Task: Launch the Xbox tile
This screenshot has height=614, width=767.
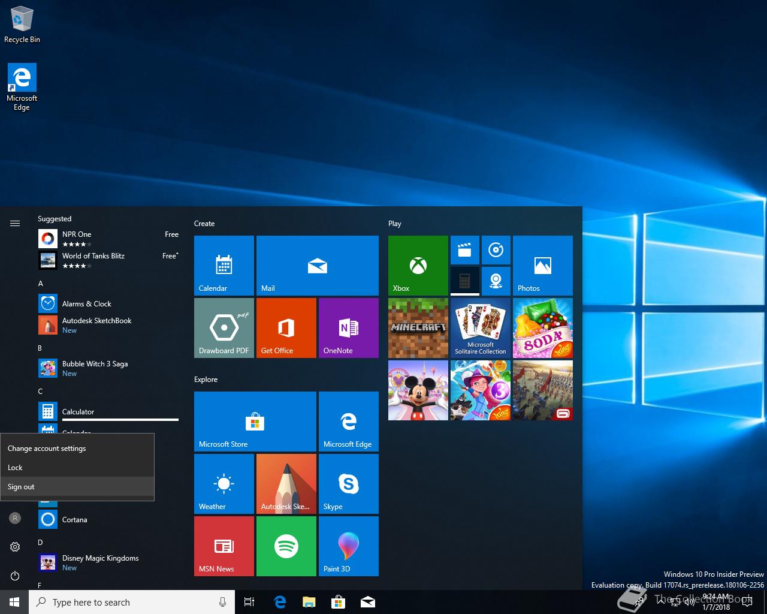Action: point(418,266)
